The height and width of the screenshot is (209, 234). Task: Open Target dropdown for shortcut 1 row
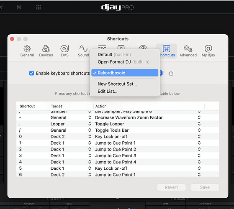90,143
